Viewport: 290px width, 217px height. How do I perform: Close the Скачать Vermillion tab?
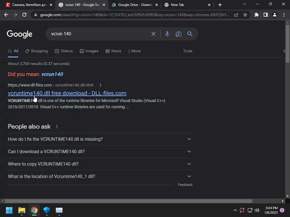click(51, 5)
